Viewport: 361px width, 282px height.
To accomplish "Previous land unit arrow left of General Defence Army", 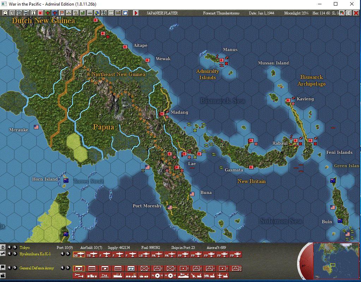I will (x=10, y=268).
